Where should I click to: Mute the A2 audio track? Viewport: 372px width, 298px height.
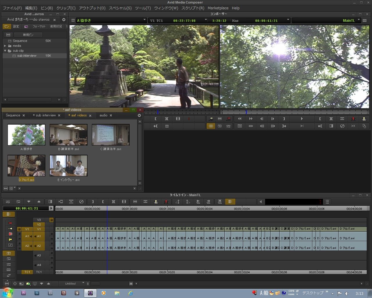coord(52,248)
